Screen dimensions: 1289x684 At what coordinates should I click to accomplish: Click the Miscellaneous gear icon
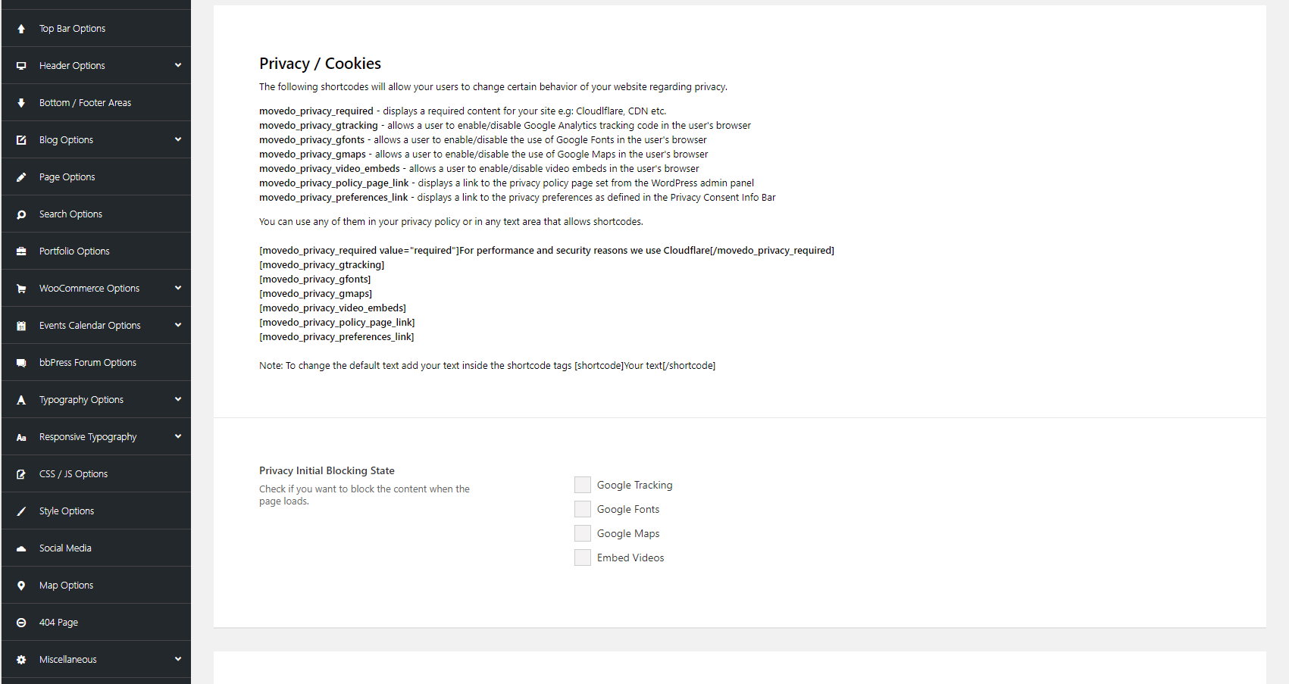tap(21, 660)
